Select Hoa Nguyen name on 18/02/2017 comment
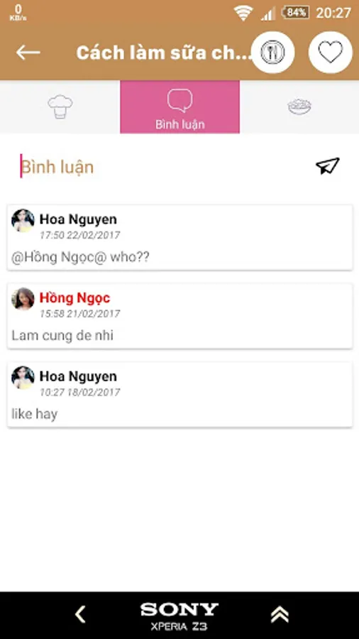 (x=78, y=376)
